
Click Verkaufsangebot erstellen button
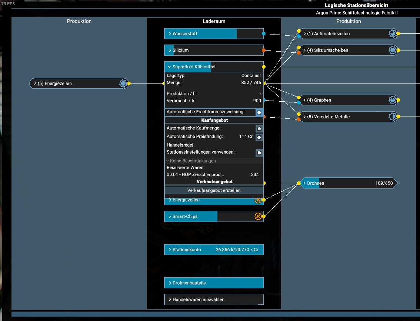point(214,190)
